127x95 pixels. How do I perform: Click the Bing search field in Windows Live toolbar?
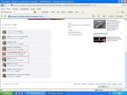(24, 12)
